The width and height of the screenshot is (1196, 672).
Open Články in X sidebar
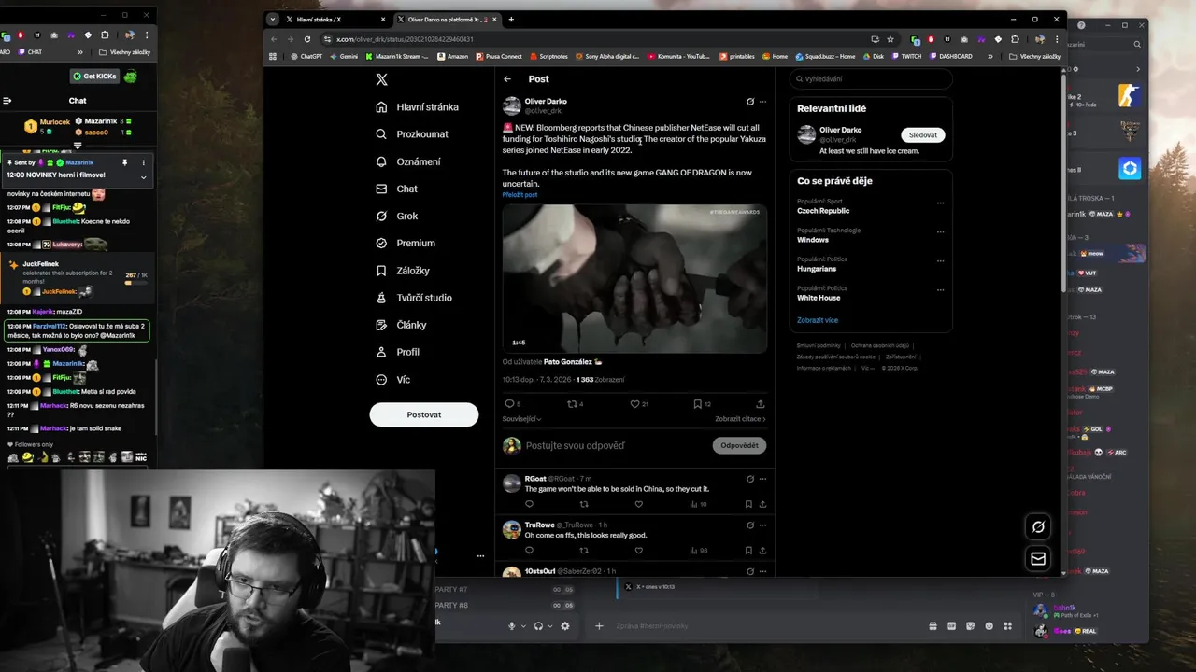click(x=401, y=325)
